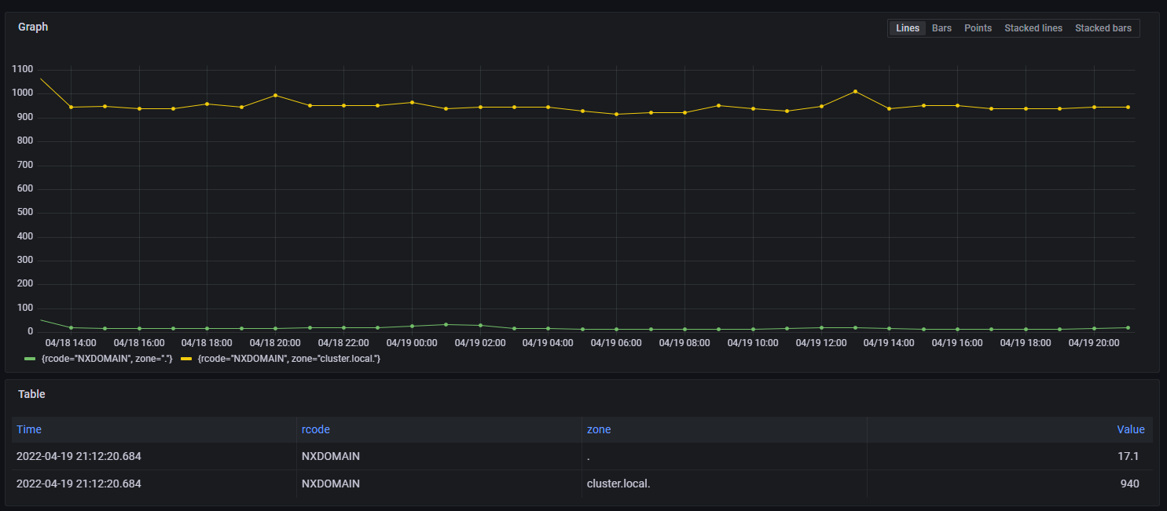Sort table by Time column header
1167x511 pixels.
29,429
